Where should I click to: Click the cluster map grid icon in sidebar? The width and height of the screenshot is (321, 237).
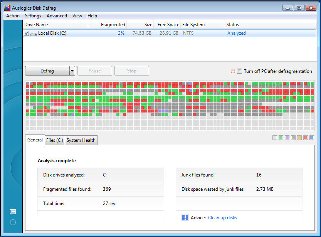[x=13, y=212]
